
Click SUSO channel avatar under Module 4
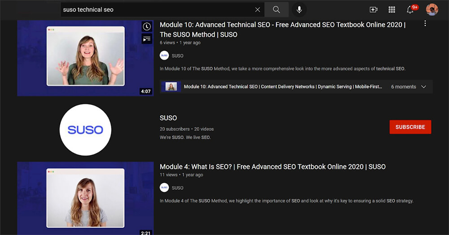pos(164,188)
